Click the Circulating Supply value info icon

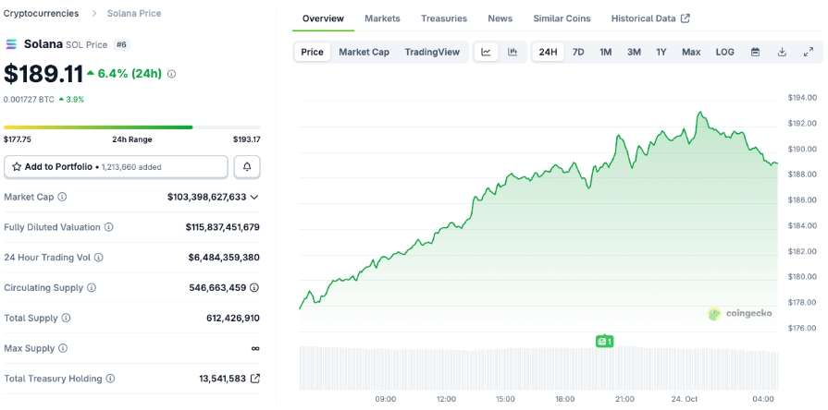[254, 288]
